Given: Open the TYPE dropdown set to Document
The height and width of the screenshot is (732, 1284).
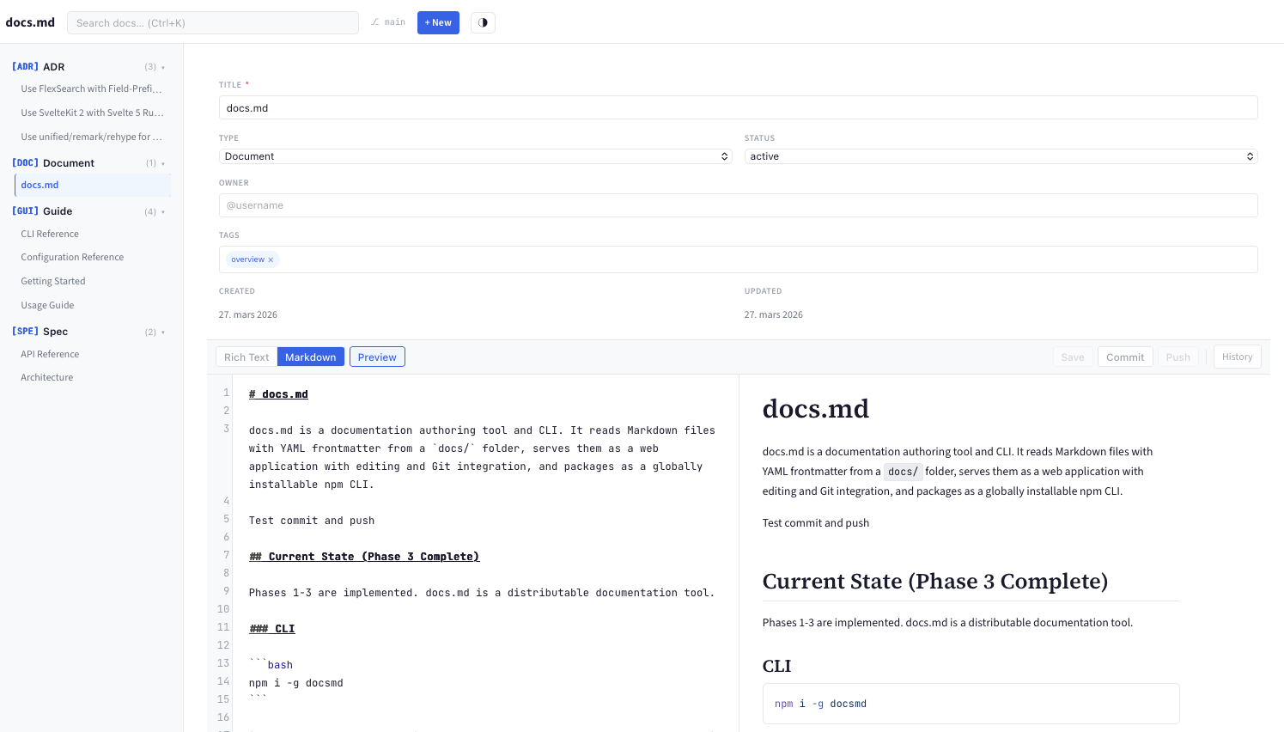Looking at the screenshot, I should tap(475, 156).
